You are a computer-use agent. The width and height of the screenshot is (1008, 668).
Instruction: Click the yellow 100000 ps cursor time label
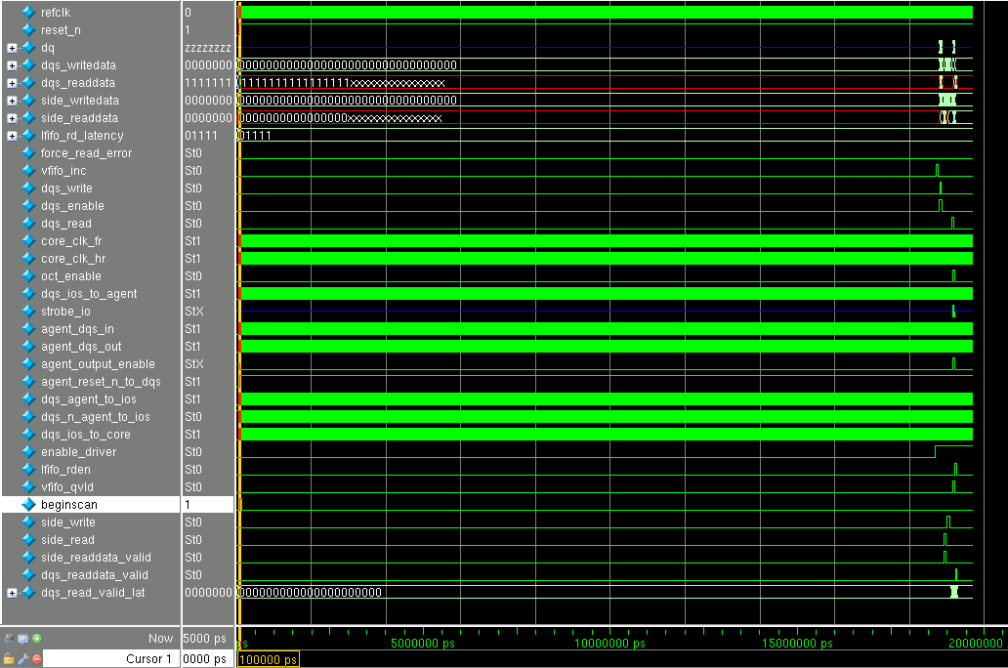click(268, 659)
